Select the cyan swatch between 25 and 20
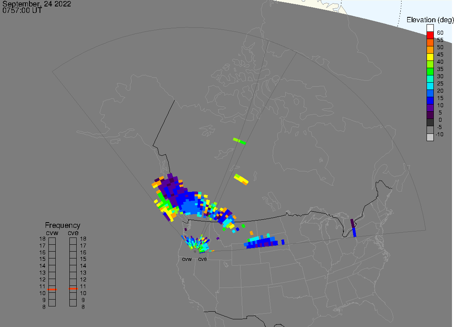 click(x=430, y=86)
